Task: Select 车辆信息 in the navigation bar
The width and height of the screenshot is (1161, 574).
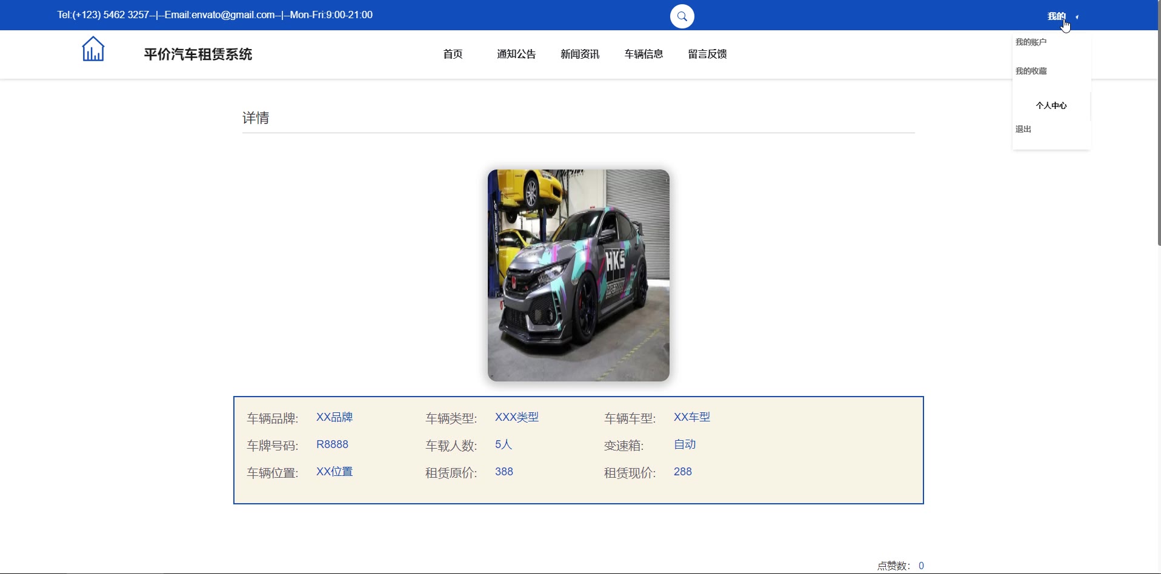Action: click(x=644, y=54)
